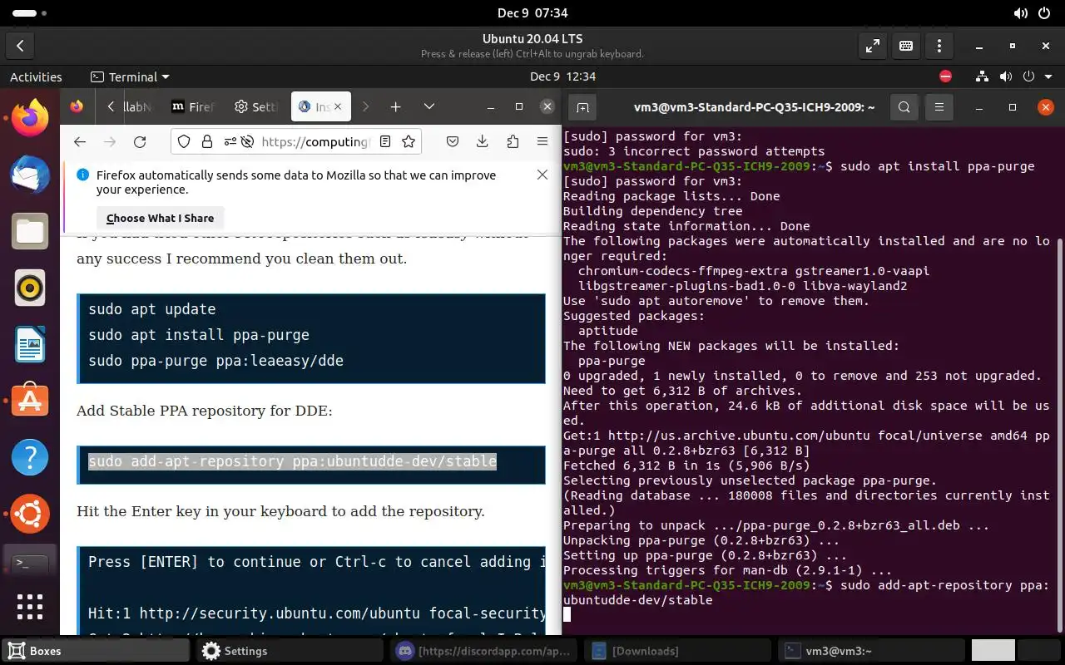Toggle Reader View in Firefox
1065x665 pixels.
[x=385, y=141]
